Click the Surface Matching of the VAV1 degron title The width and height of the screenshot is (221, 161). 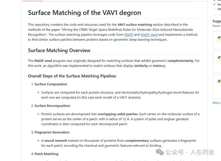[84, 13]
